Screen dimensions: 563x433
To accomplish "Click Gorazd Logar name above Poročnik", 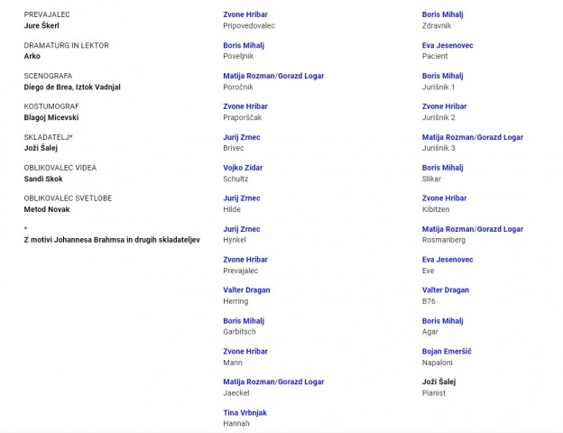I will click(x=300, y=76).
